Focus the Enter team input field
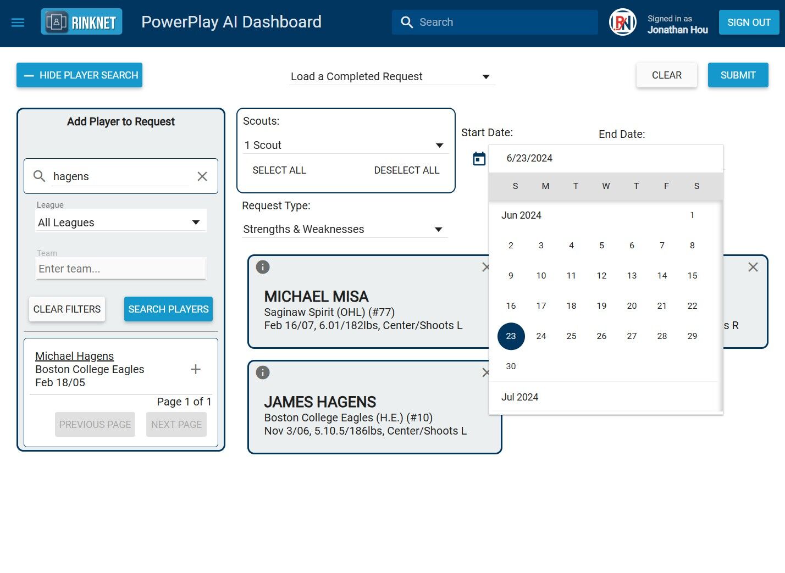The image size is (785, 573). pos(121,269)
